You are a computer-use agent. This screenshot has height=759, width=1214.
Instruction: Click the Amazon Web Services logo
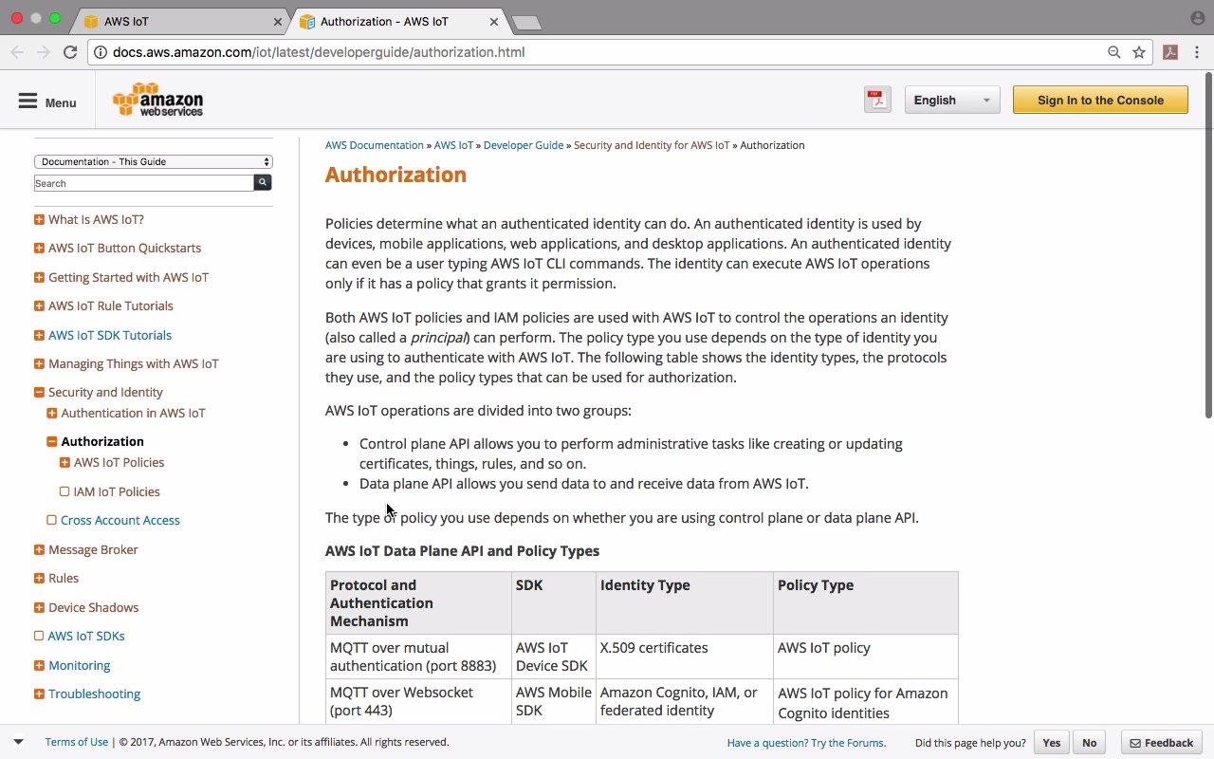157,100
